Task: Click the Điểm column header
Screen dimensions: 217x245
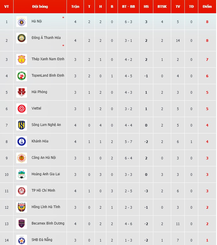Action: pos(207,6)
